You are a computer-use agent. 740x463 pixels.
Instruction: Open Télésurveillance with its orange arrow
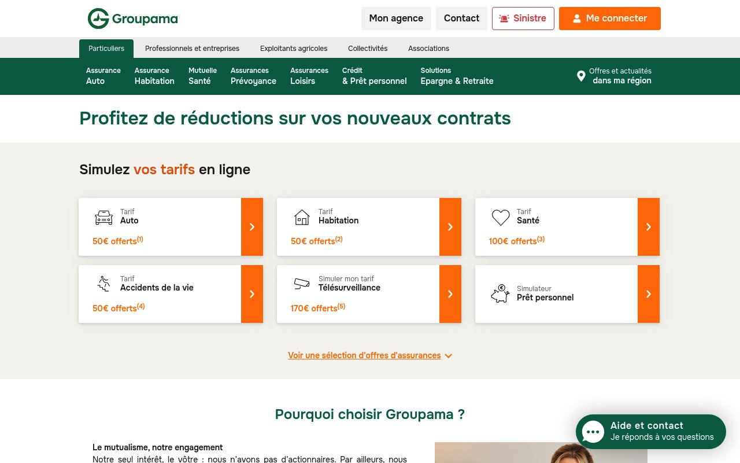[x=450, y=294]
